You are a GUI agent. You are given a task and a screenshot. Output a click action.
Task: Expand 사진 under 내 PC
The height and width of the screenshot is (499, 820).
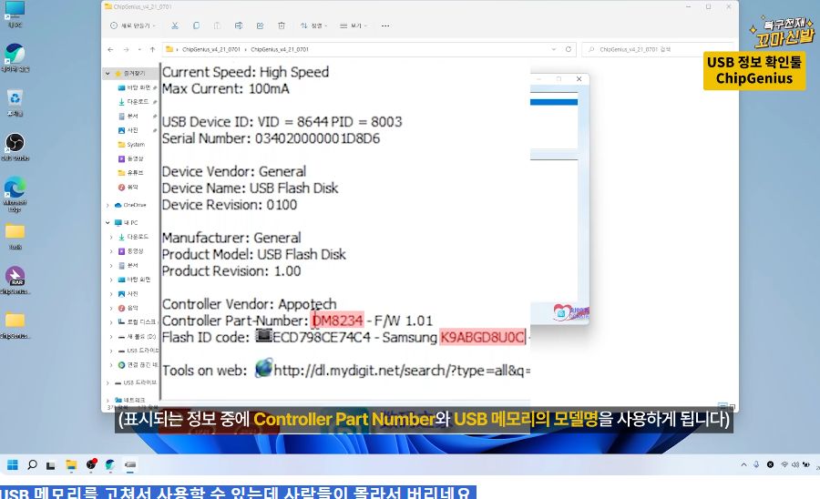(111, 294)
